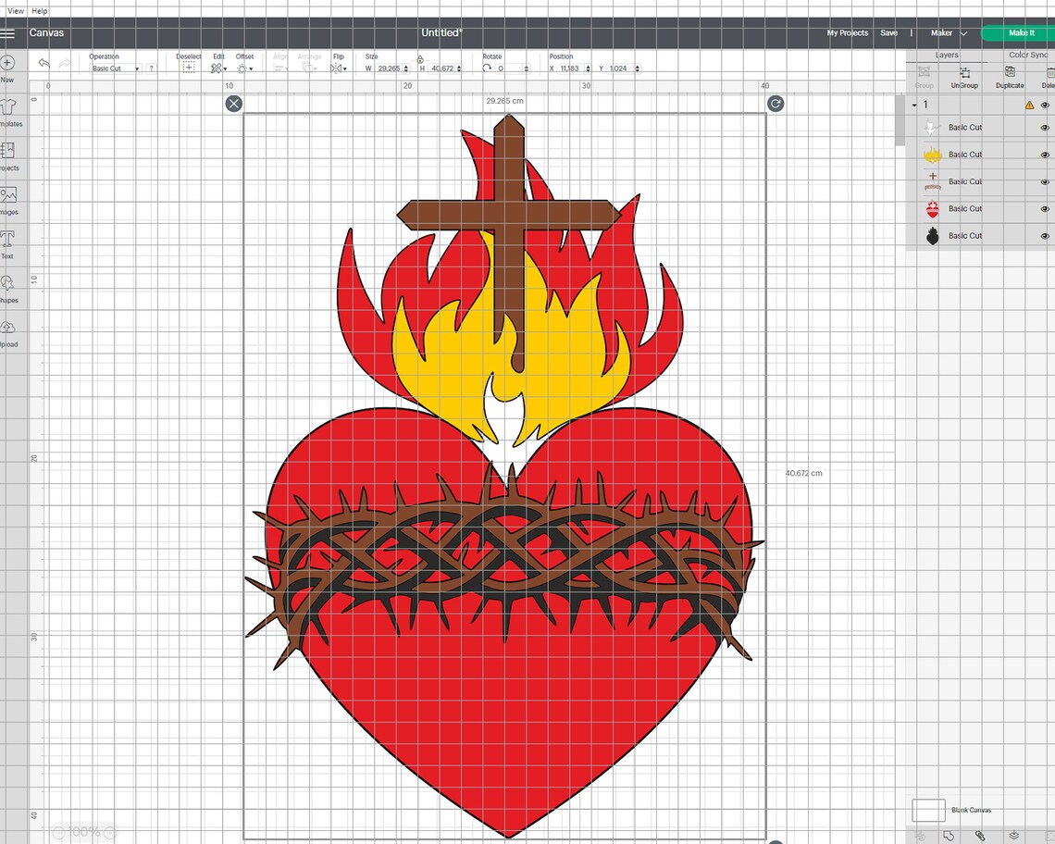Click the Undo arrow in the toolbar
This screenshot has height=844, width=1055.
coord(43,62)
